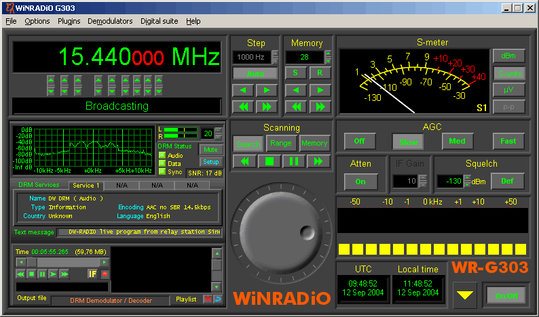539x317 pixels.
Task: Set AGC to Med
Action: pyautogui.click(x=457, y=141)
